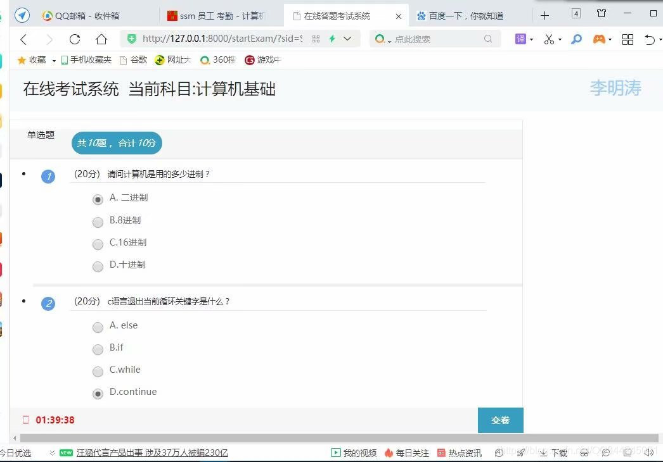This screenshot has height=462, width=663.
Task: Click the undo closed tab icon
Action: point(650,40)
